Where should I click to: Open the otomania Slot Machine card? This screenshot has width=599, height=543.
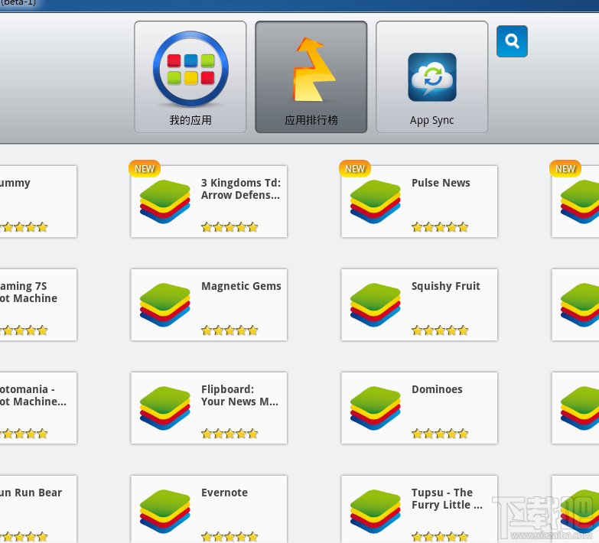click(x=38, y=408)
